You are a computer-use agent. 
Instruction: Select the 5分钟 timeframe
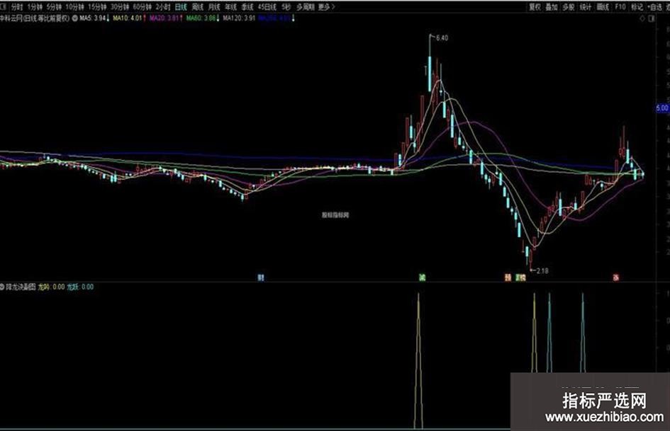coord(55,7)
